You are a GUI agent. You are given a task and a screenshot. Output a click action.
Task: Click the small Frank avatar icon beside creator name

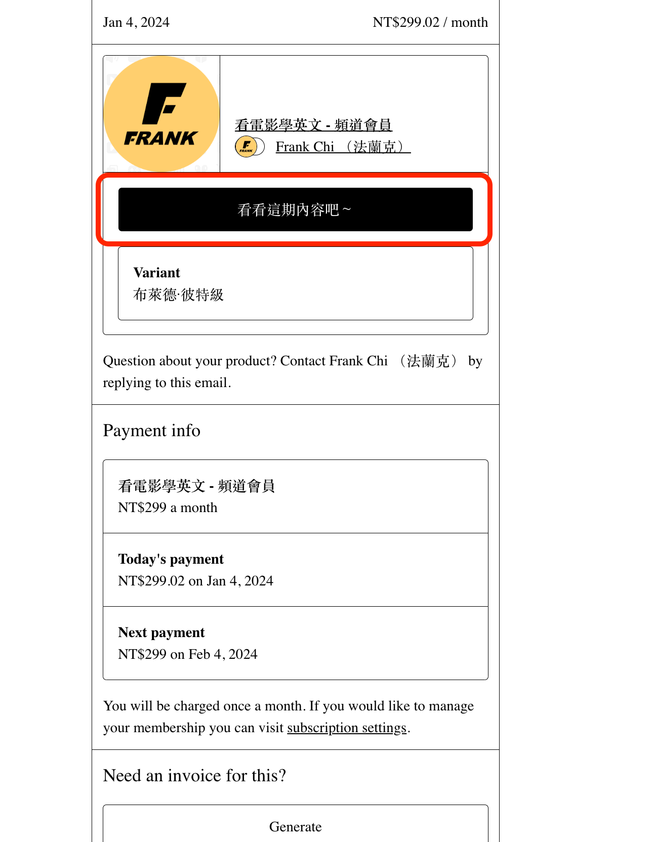pyautogui.click(x=246, y=147)
